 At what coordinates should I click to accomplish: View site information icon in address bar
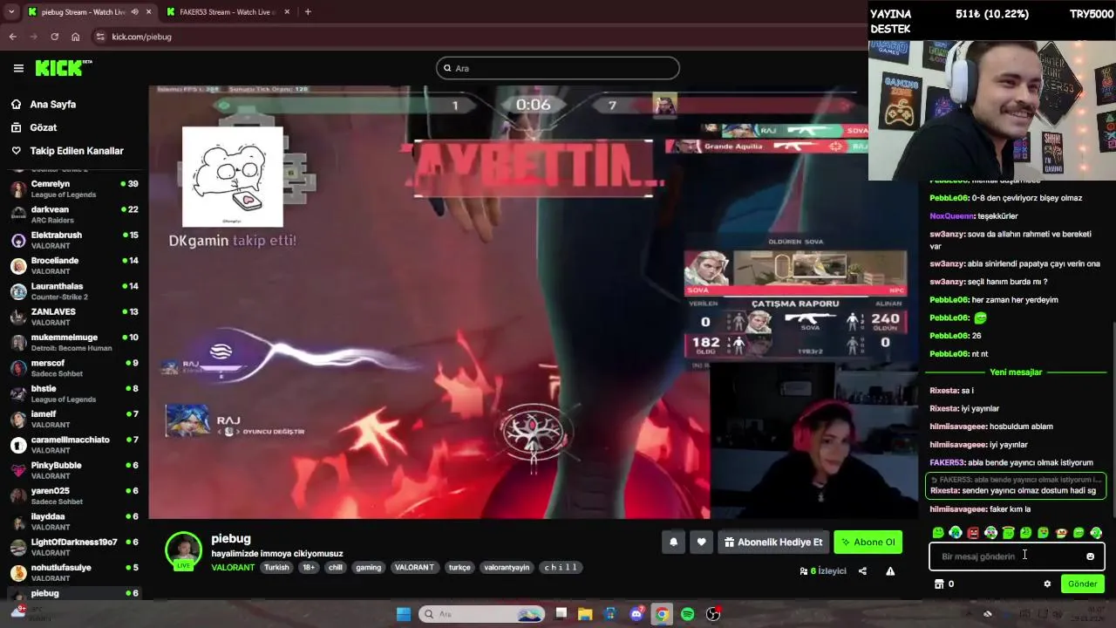pos(100,37)
